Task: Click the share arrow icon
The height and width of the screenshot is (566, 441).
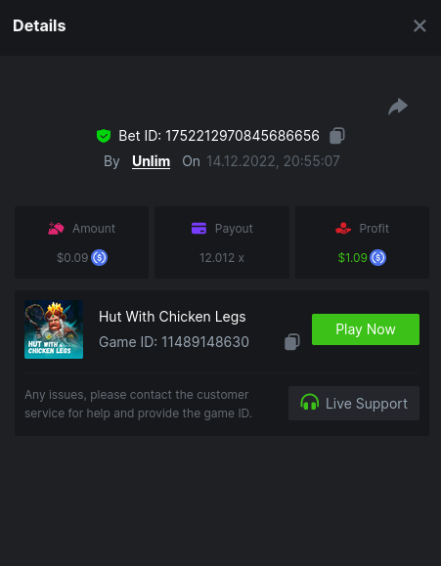Action: click(x=398, y=107)
